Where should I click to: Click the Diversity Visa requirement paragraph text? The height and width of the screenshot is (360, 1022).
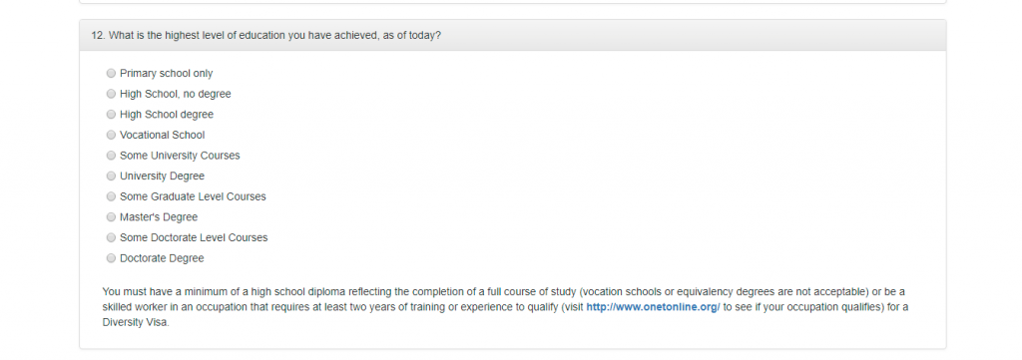coord(505,306)
